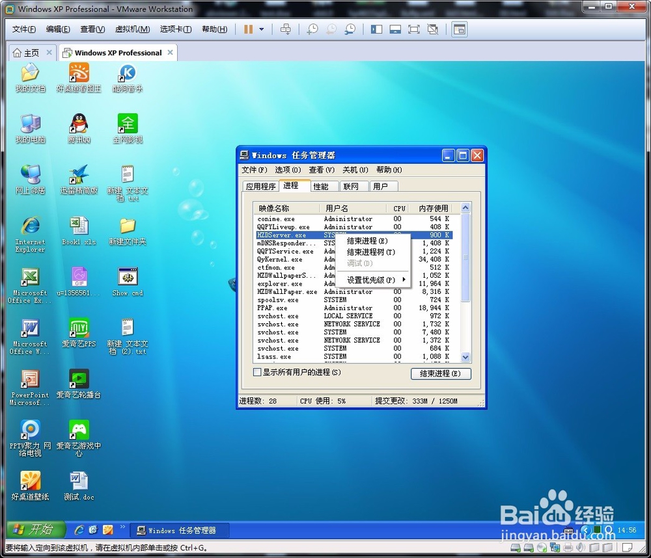Select the 我的电脑 desktop icon
The width and height of the screenshot is (651, 558).
tap(31, 129)
